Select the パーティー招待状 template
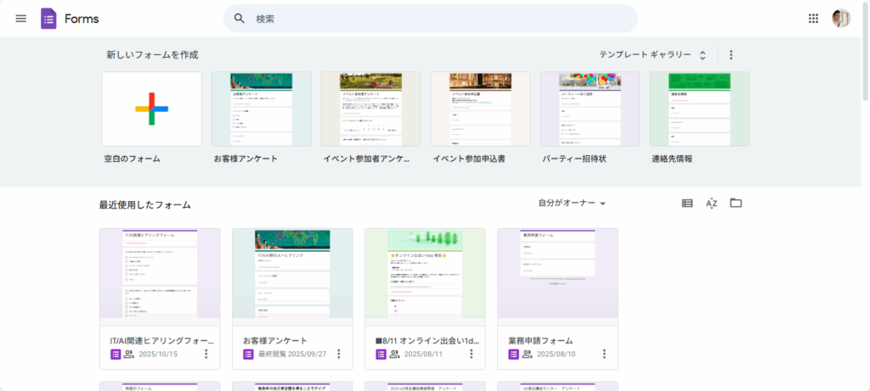The width and height of the screenshot is (870, 391). click(590, 109)
